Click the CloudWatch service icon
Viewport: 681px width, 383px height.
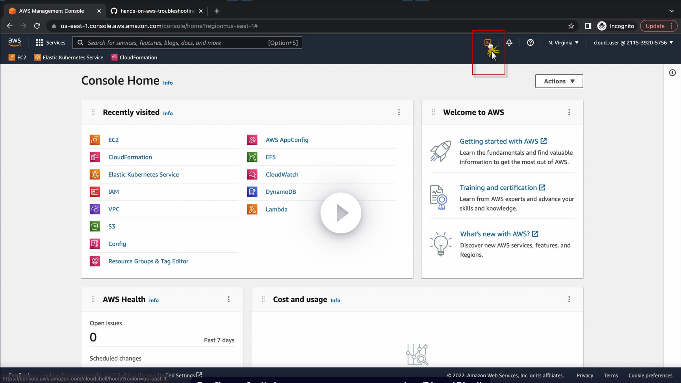click(252, 174)
